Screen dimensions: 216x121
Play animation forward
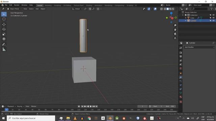tap(91, 106)
